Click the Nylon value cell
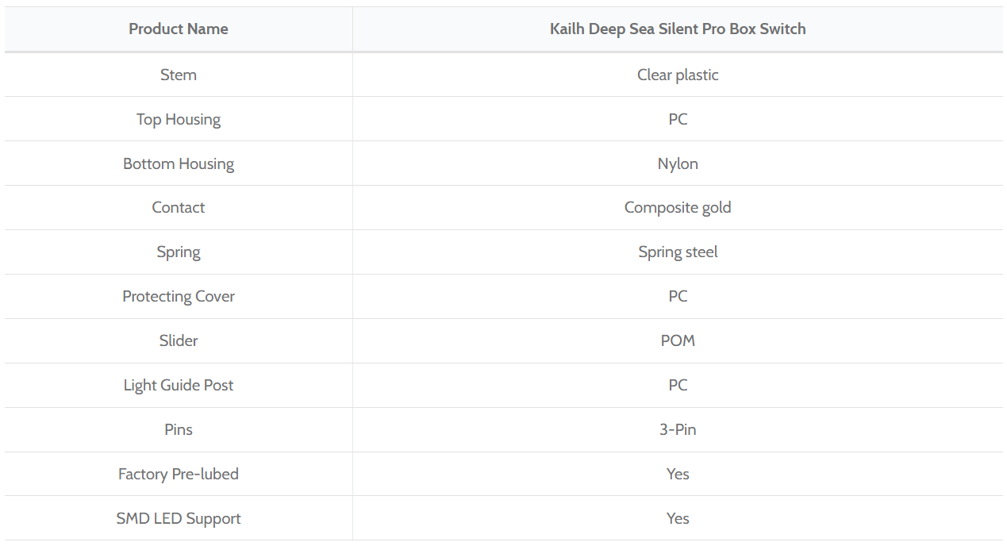Image resolution: width=1007 pixels, height=546 pixels. [678, 163]
